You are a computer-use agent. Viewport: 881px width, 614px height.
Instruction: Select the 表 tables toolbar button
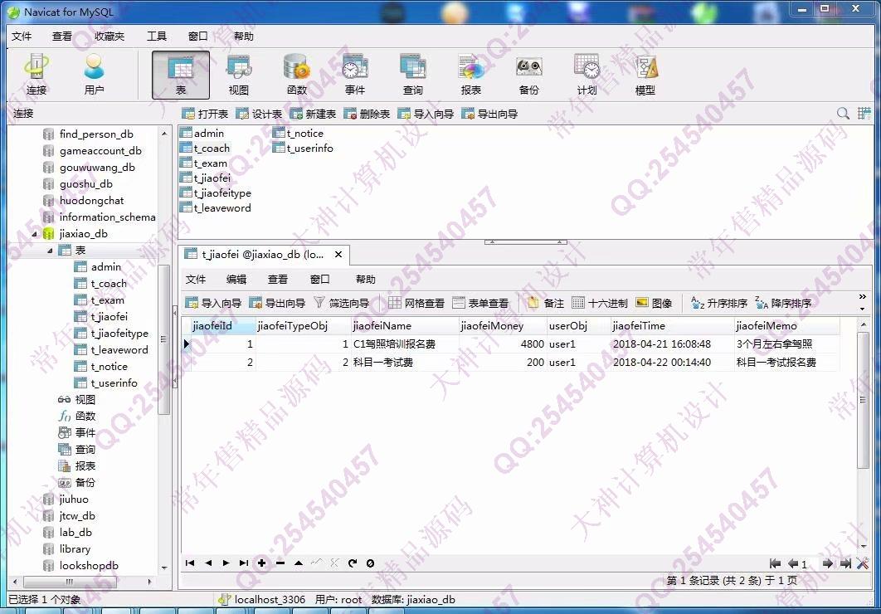pos(180,75)
